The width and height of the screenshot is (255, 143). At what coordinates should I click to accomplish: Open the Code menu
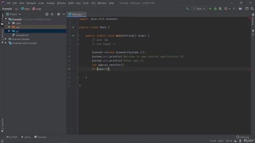click(41, 3)
